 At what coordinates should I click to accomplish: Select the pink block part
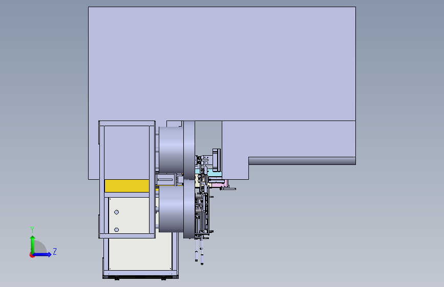point(220,184)
